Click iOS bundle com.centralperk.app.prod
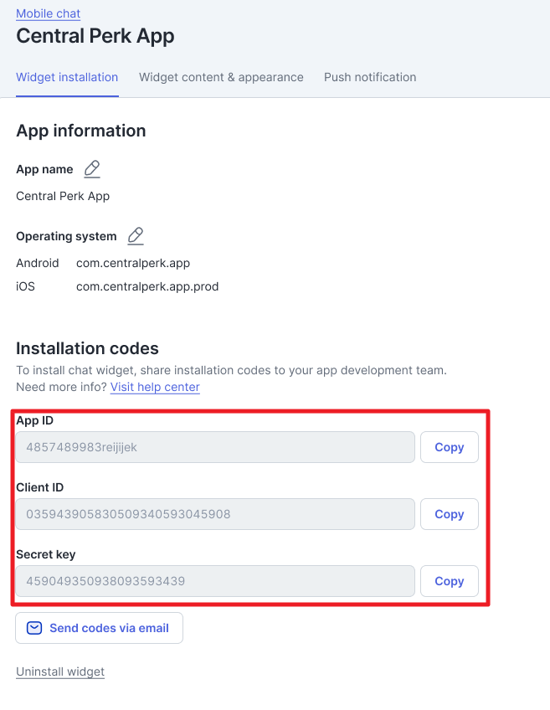This screenshot has height=710, width=550. point(147,286)
